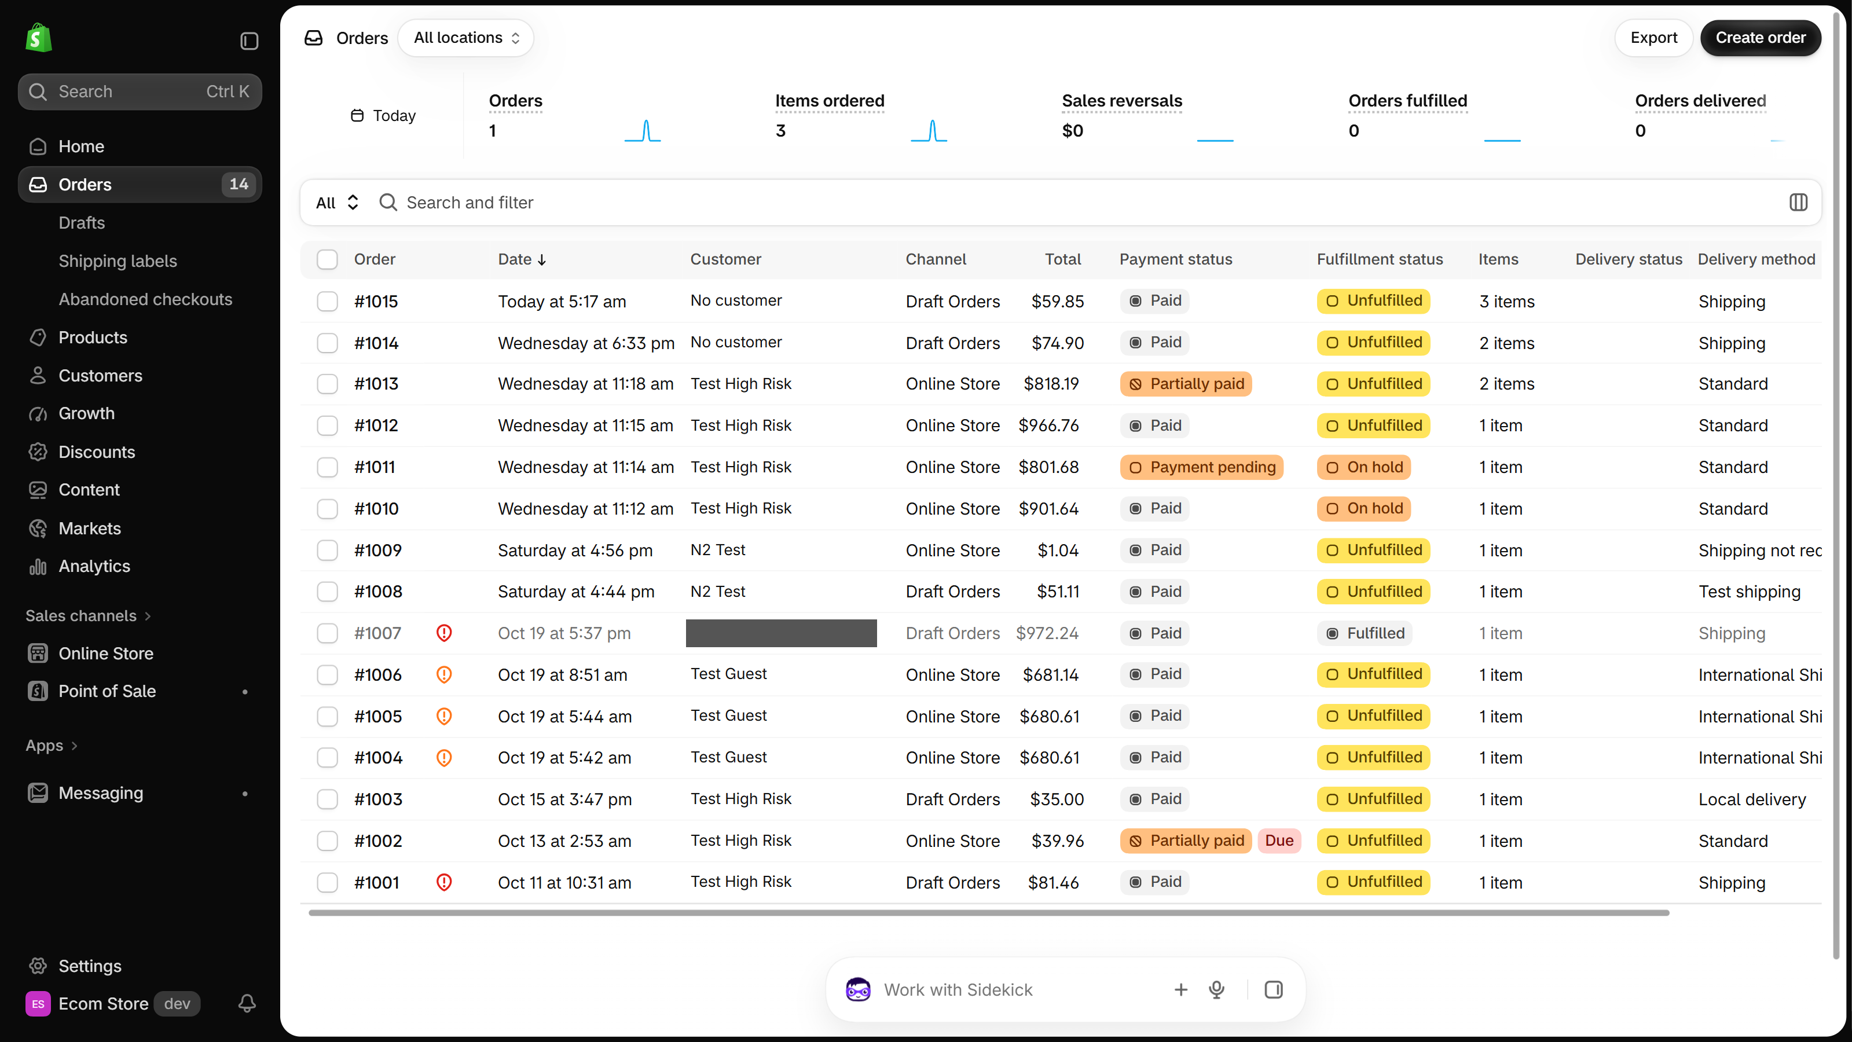
Task: Open order #1003 link
Action: tap(378, 799)
